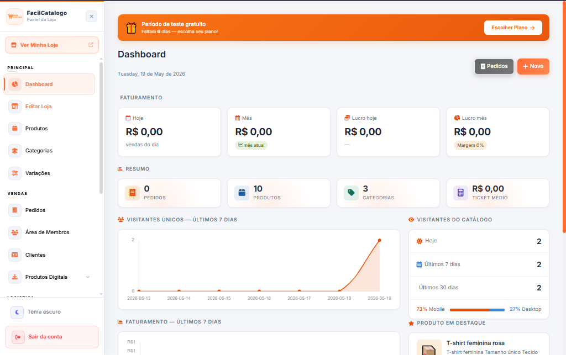The image size is (566, 355).
Task: Click the sidebar Pedidos receipt icon
Action: click(15, 210)
